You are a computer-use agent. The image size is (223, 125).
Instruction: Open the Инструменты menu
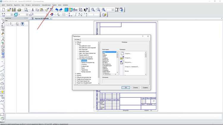pos(36,5)
